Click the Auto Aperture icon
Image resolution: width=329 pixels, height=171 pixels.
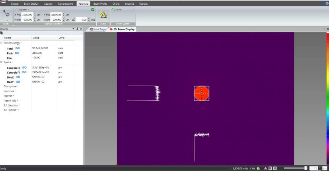(x=103, y=15)
